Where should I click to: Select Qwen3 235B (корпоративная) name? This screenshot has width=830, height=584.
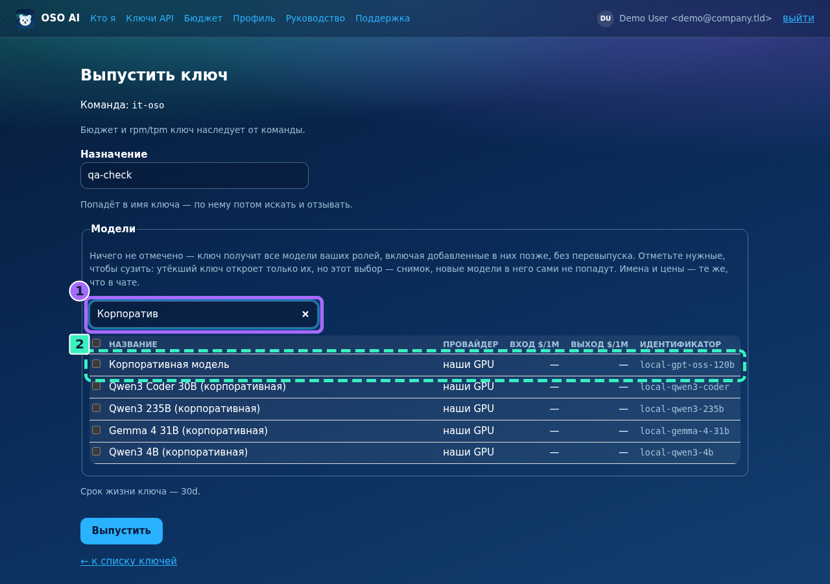[x=184, y=409]
